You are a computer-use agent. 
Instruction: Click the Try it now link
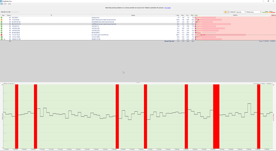167,8
